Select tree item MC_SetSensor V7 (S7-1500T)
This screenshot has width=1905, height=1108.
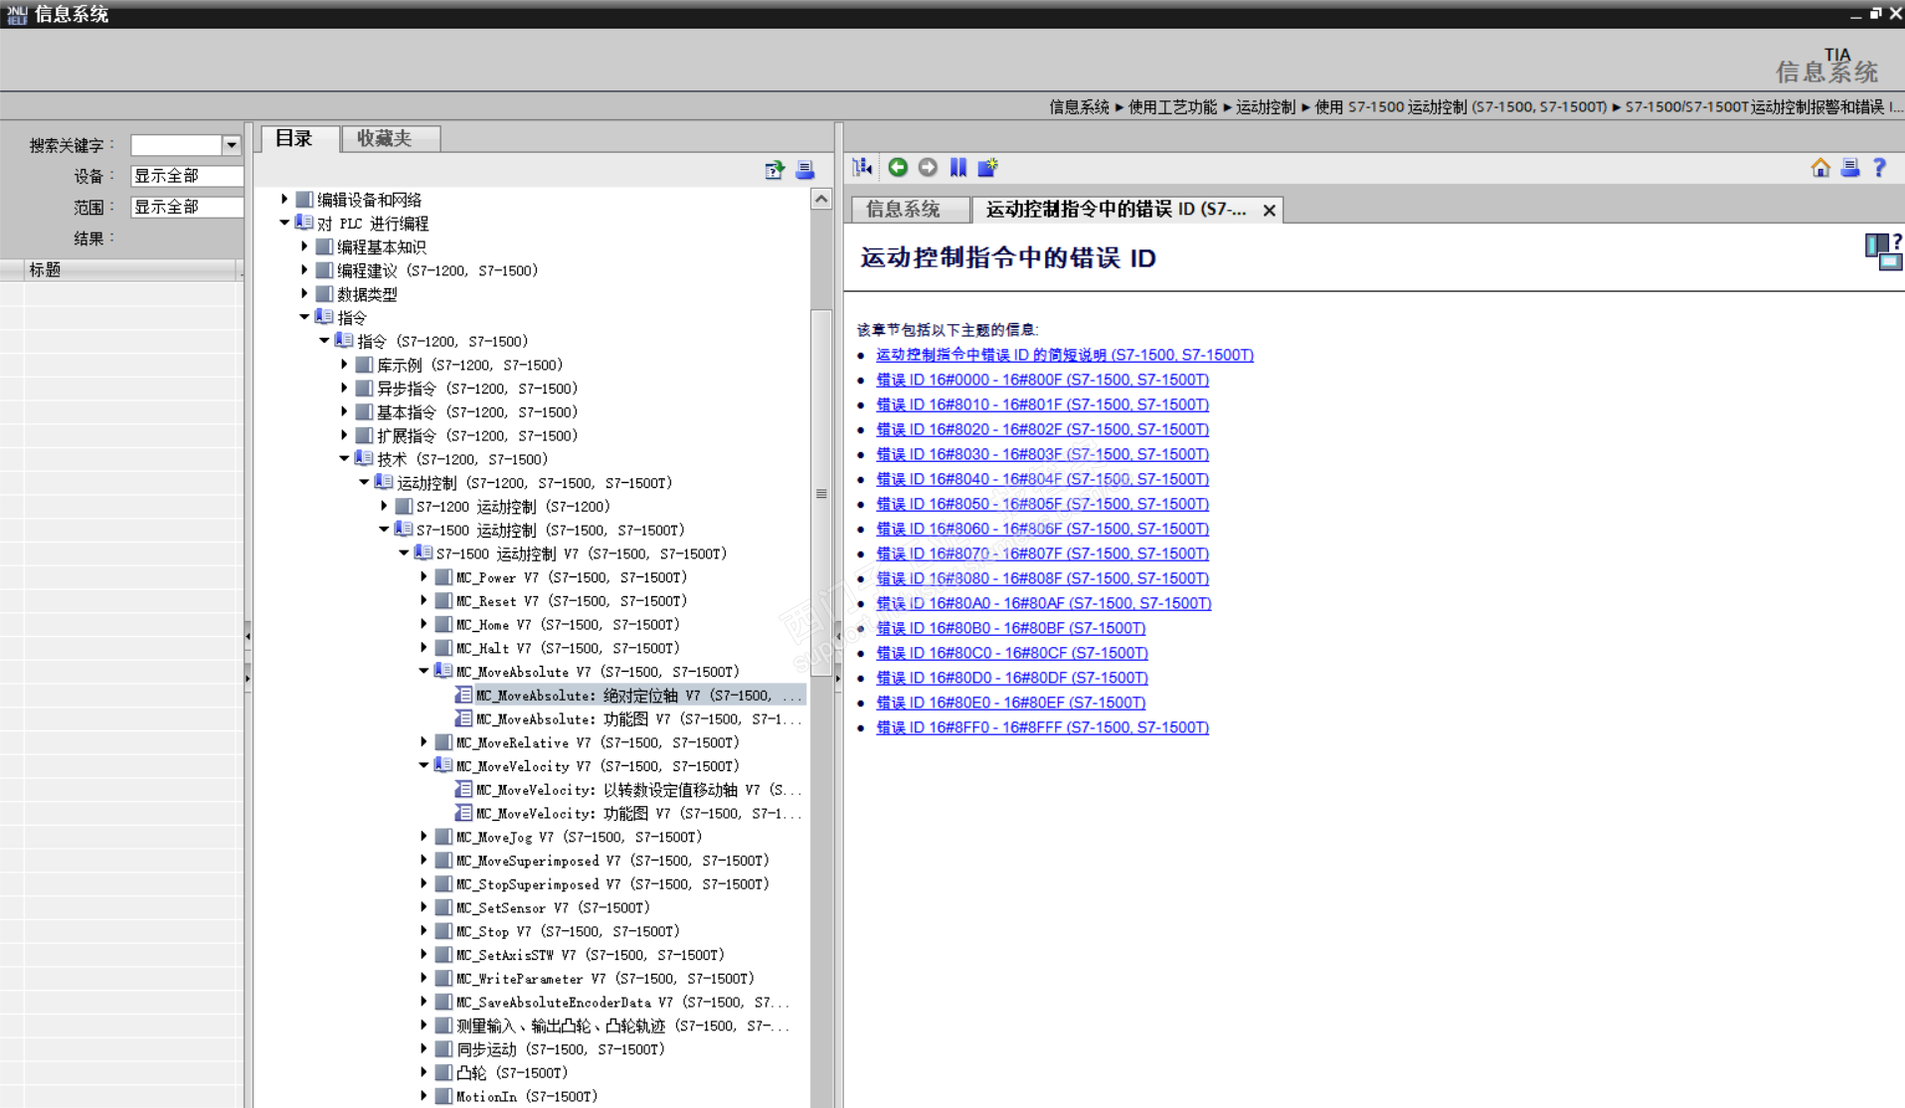point(553,907)
